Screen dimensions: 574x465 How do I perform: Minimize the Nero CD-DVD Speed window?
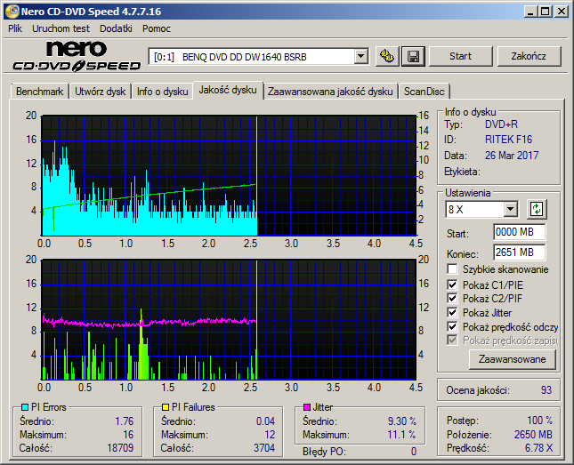coord(530,12)
